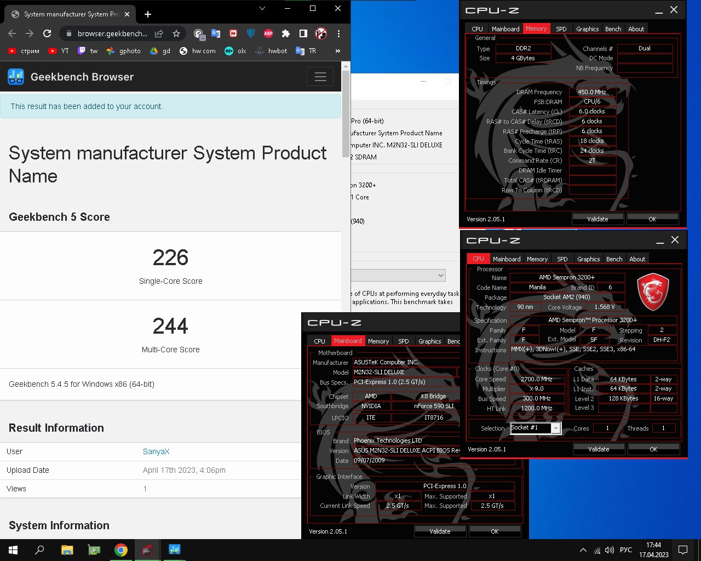Switch the РУС input language indicator
This screenshot has height=561, width=701.
[626, 550]
